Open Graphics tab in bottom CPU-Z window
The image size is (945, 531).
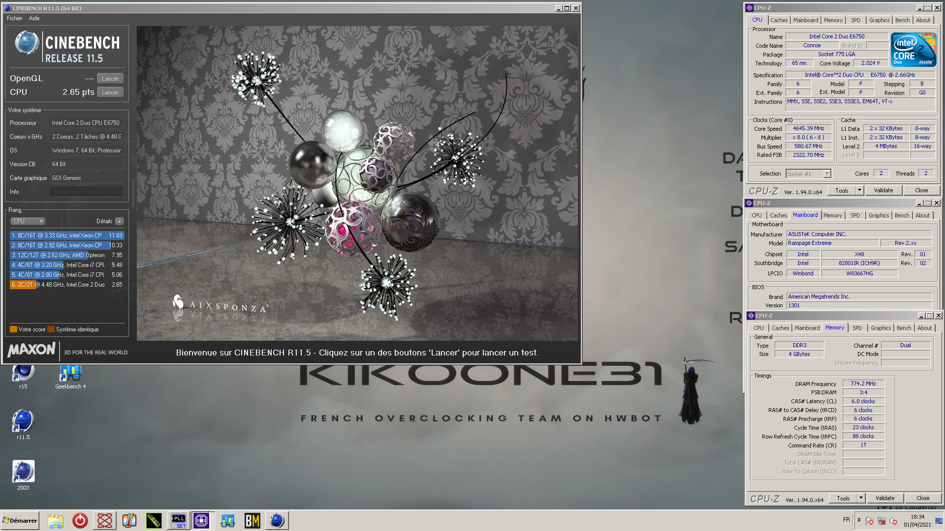[881, 328]
